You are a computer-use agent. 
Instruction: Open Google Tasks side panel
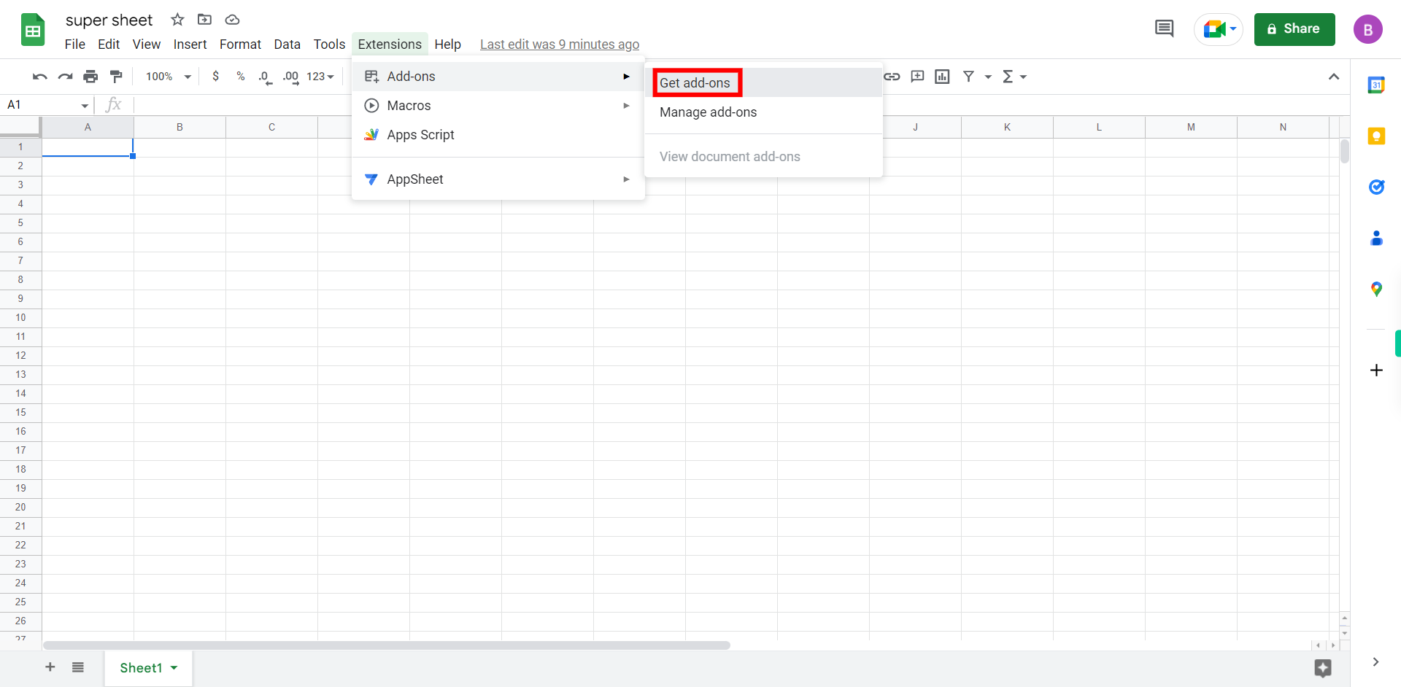(1376, 187)
